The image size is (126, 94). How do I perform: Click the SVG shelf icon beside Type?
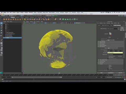pyautogui.click(x=25, y=19)
